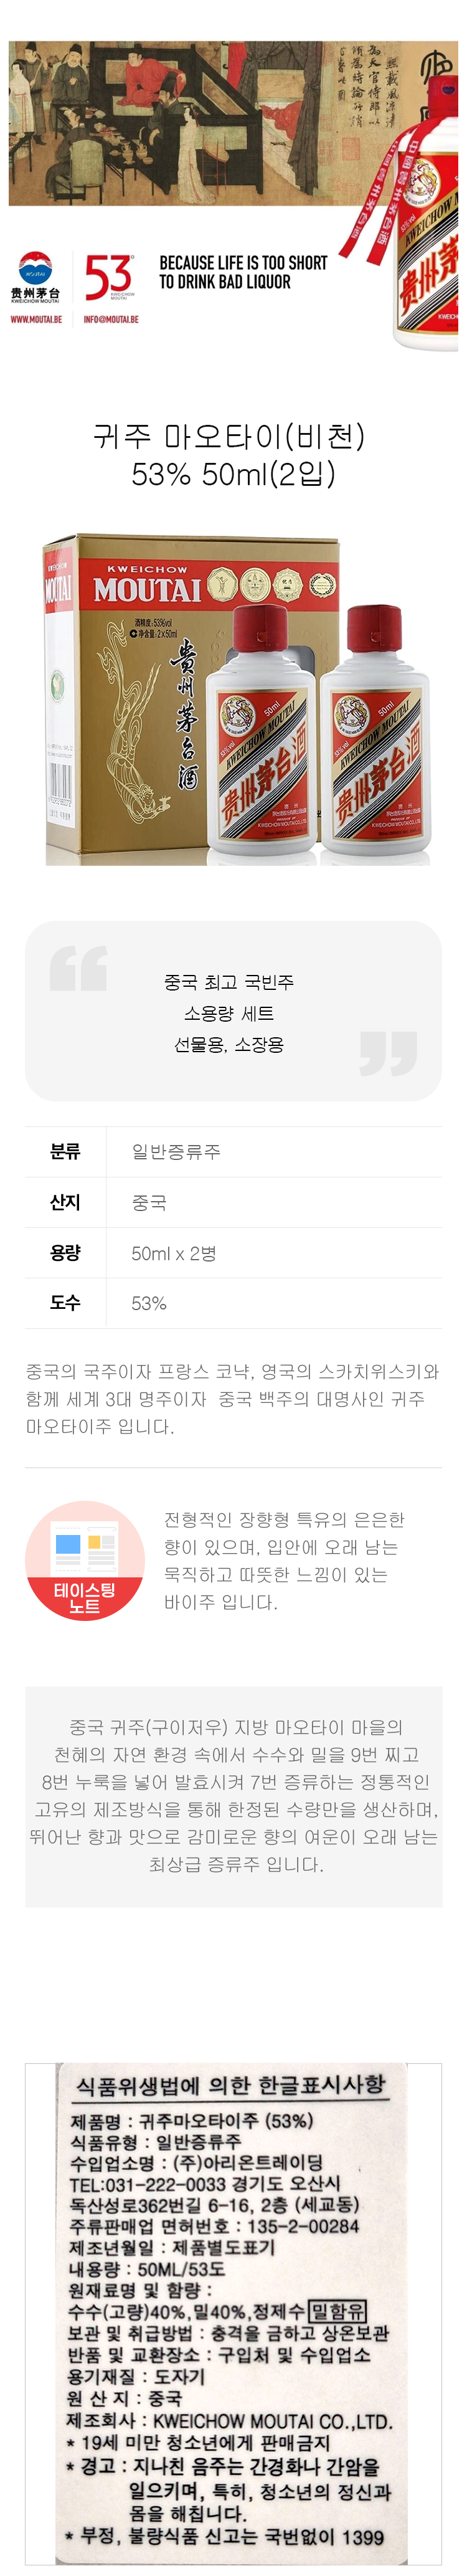
Task: Click the banner slogan about bad liquor
Action: pyautogui.click(x=243, y=272)
